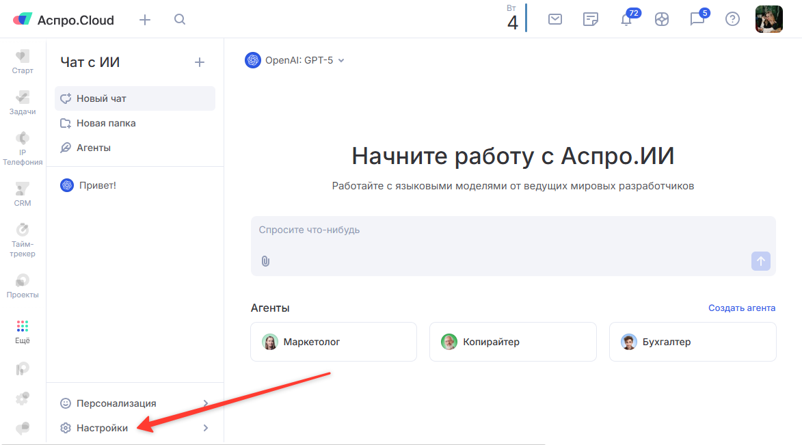The image size is (802, 445).
Task: Select the Копирайтер agent card
Action: [513, 342]
